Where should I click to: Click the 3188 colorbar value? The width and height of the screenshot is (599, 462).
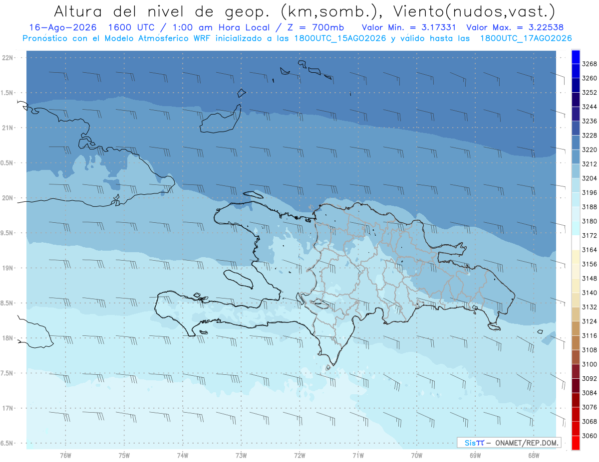point(589,207)
